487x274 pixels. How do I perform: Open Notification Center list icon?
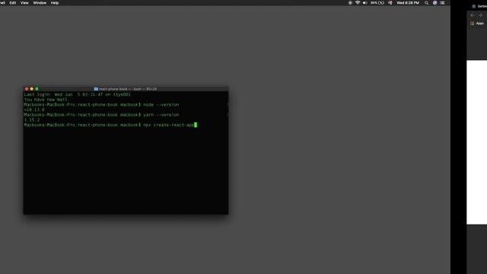pyautogui.click(x=442, y=3)
